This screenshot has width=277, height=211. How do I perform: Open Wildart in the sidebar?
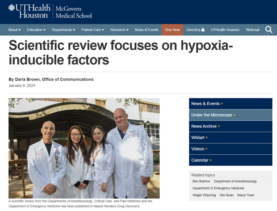[199, 137]
